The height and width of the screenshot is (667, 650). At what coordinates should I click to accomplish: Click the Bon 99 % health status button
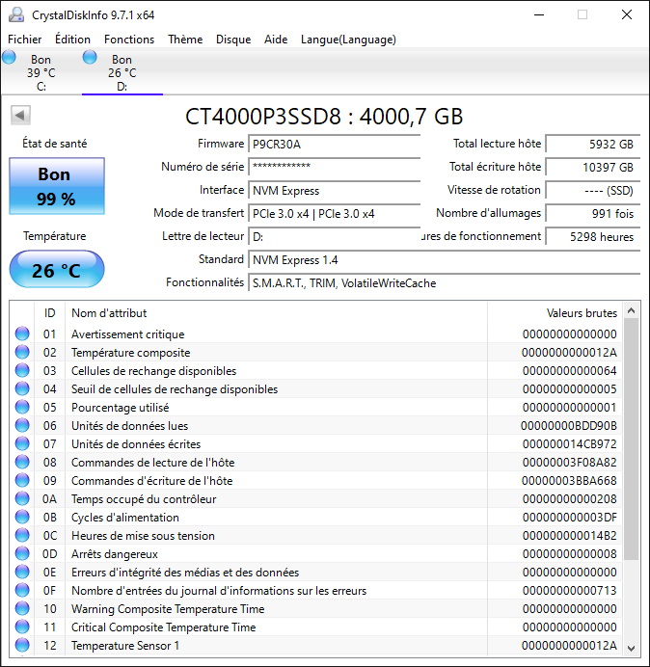(x=57, y=186)
